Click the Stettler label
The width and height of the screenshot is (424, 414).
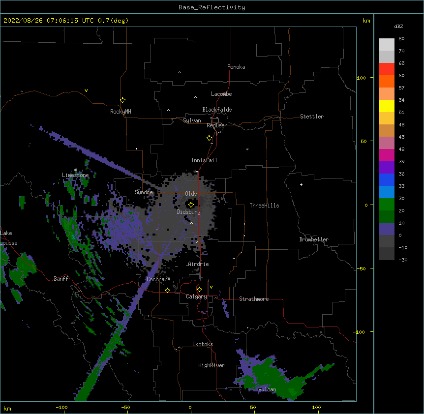click(312, 117)
